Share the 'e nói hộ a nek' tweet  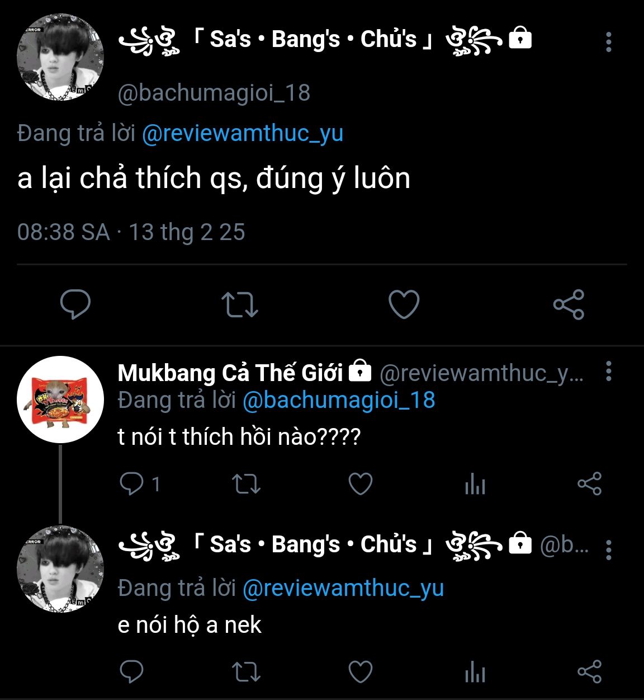click(x=589, y=671)
